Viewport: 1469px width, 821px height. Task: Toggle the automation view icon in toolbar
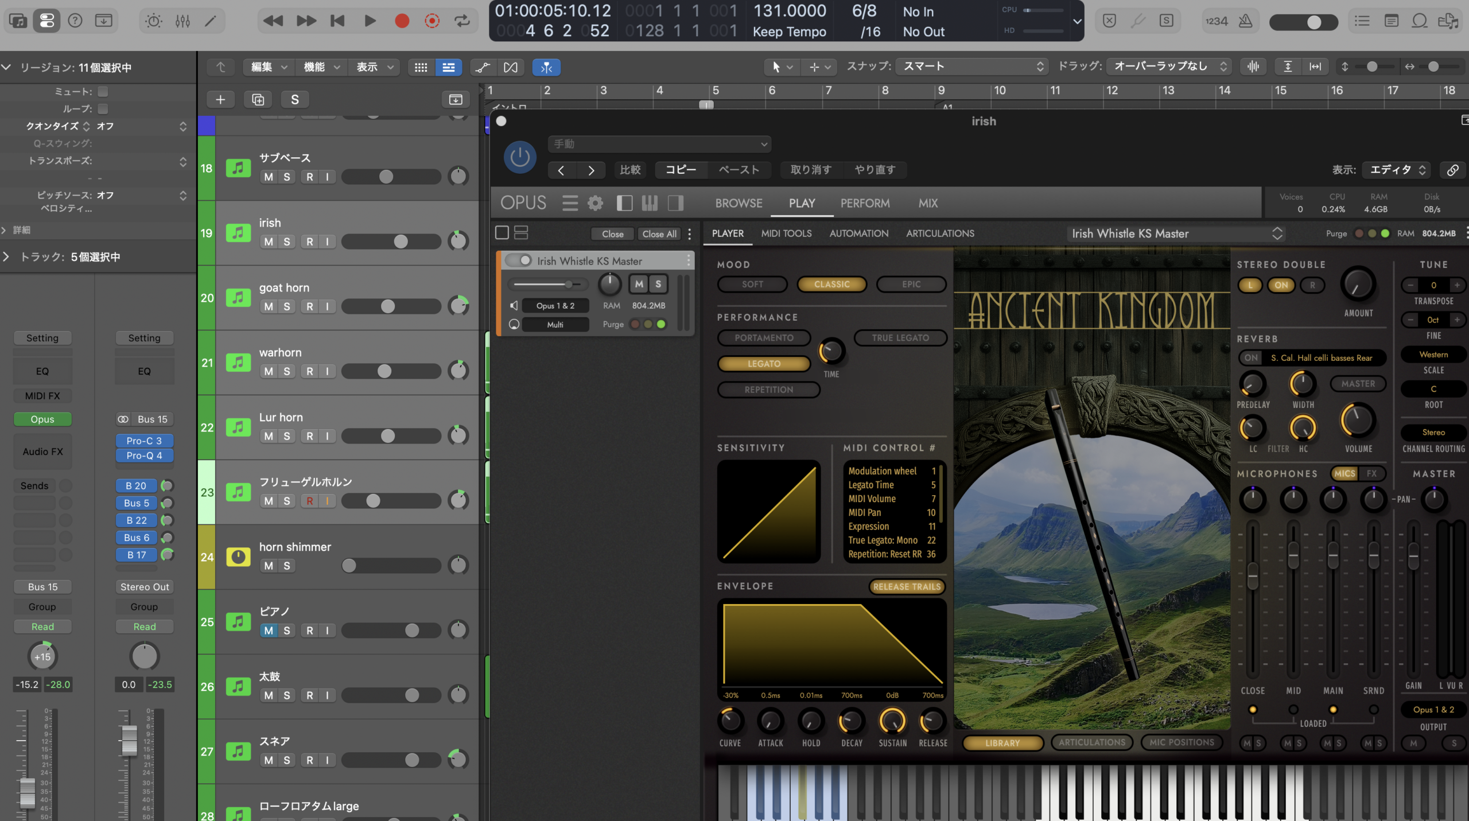(483, 68)
